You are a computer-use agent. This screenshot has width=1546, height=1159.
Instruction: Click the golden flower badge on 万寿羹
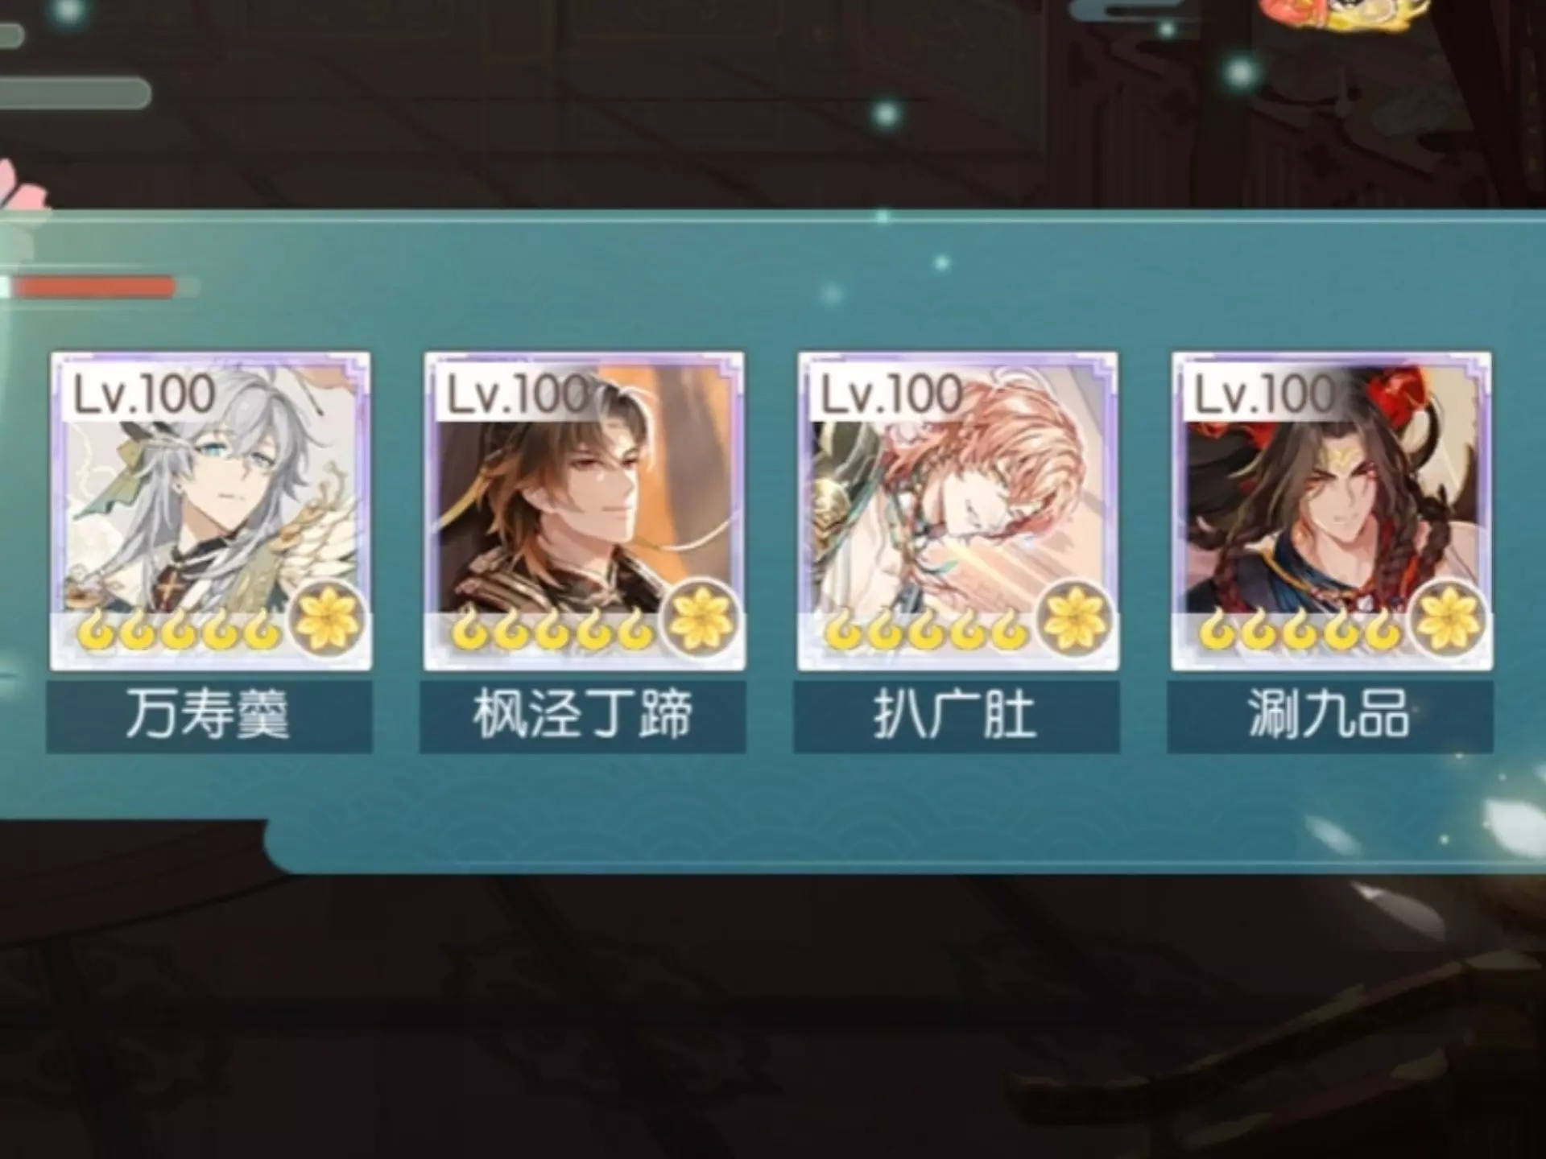click(327, 621)
